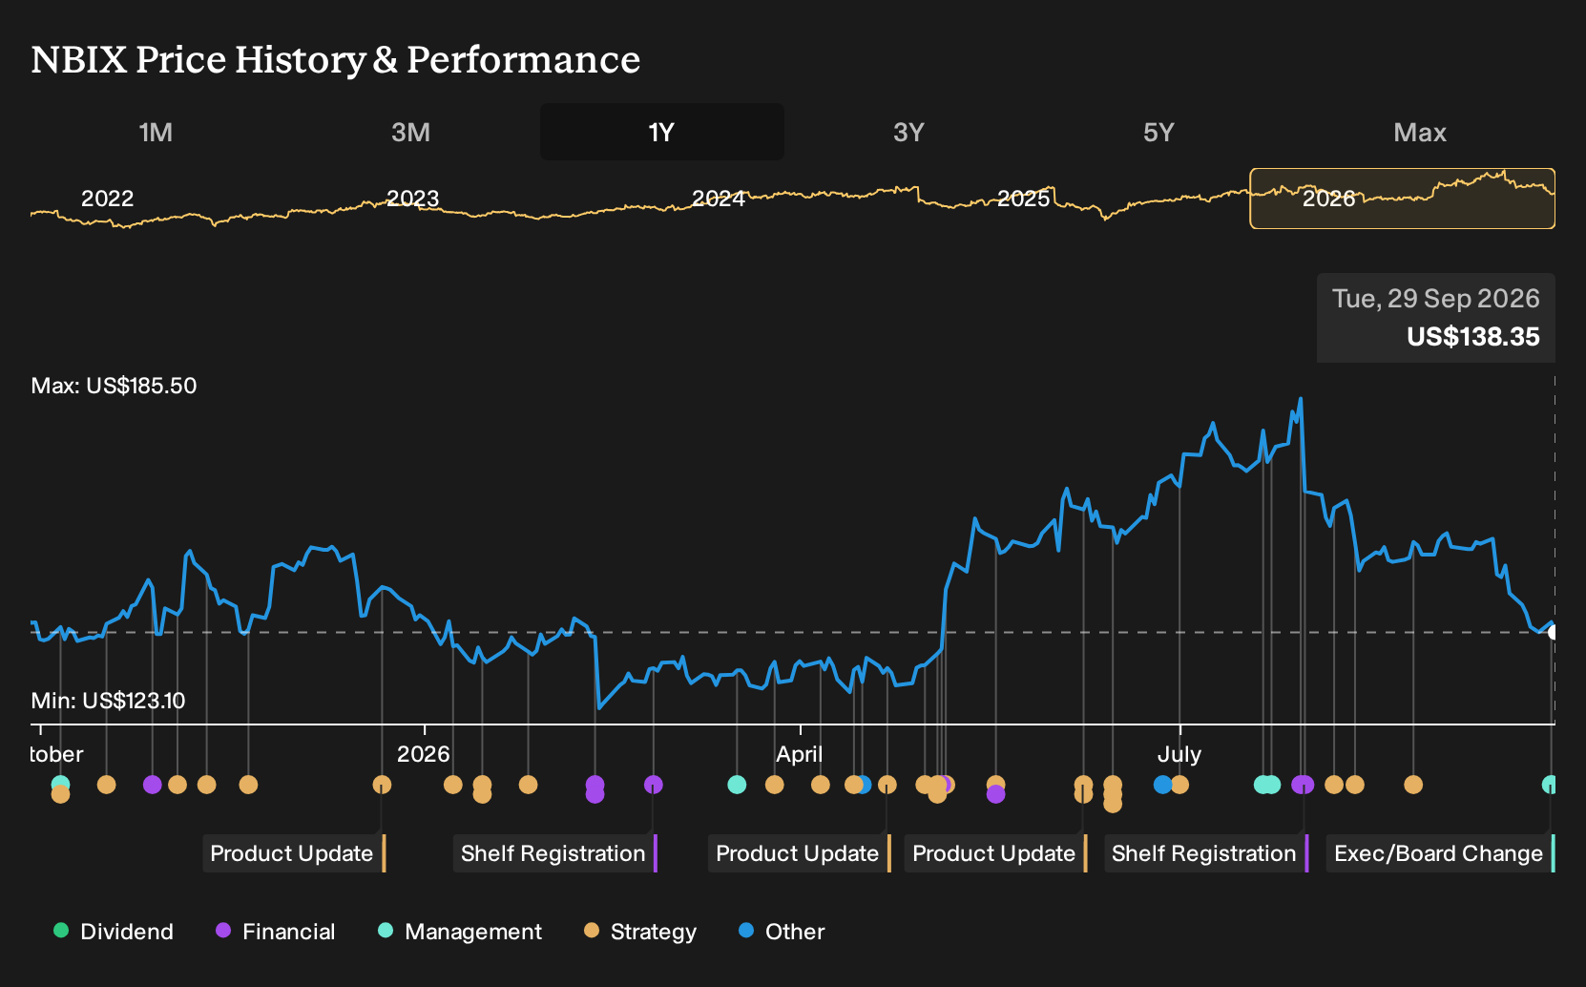Select the Max range tab

pos(1420,132)
